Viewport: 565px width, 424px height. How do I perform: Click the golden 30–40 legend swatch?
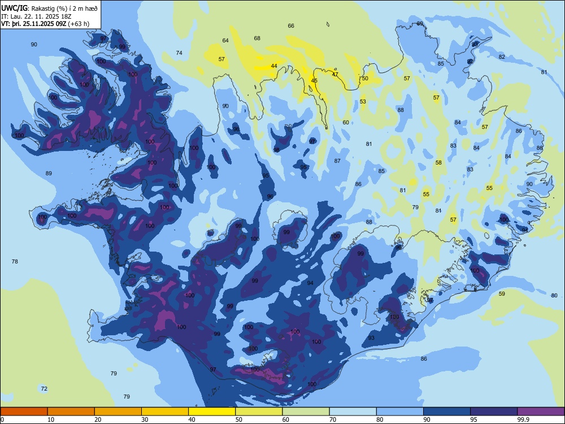(x=165, y=412)
